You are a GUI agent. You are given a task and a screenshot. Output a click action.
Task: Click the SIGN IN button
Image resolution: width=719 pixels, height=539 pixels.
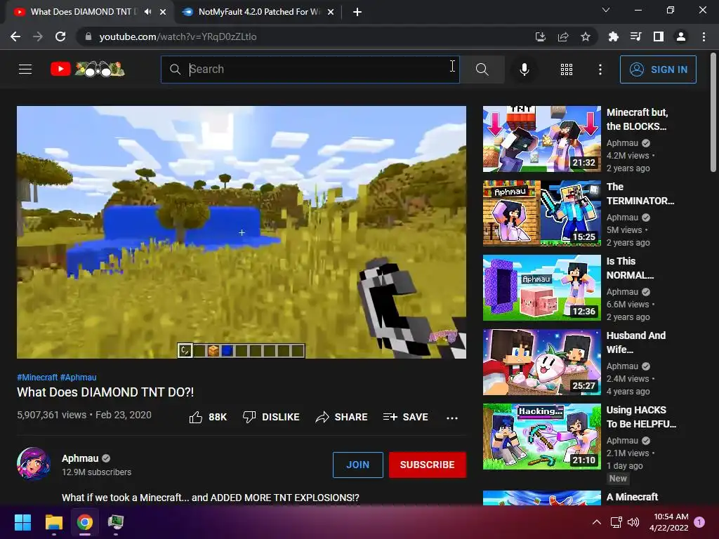pos(658,69)
